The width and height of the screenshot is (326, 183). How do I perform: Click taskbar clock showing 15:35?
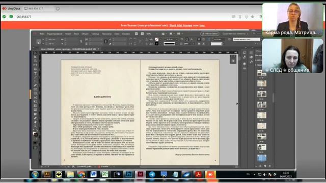[286, 174]
